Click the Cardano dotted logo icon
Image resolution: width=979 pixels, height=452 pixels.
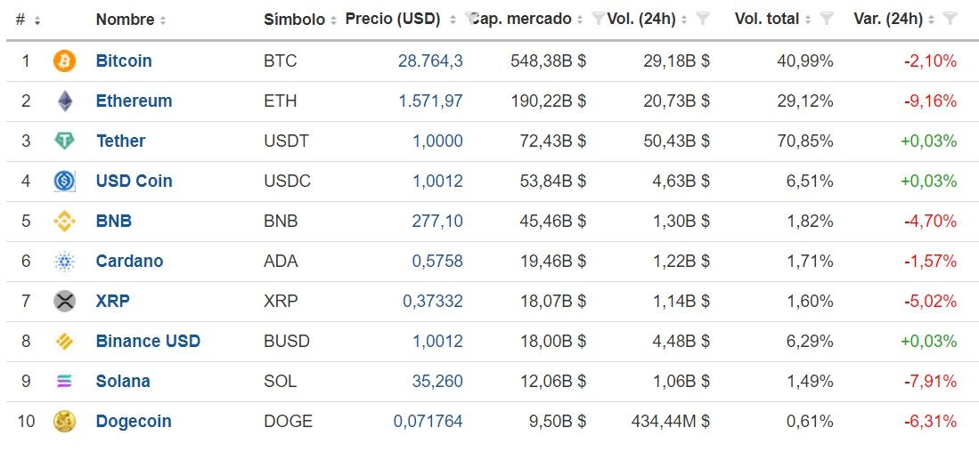pos(64,262)
